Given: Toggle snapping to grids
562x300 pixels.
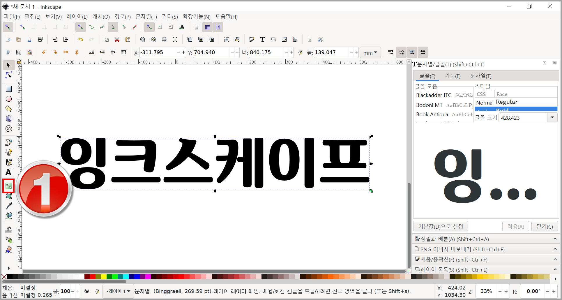Looking at the screenshot, I should click(x=207, y=27).
